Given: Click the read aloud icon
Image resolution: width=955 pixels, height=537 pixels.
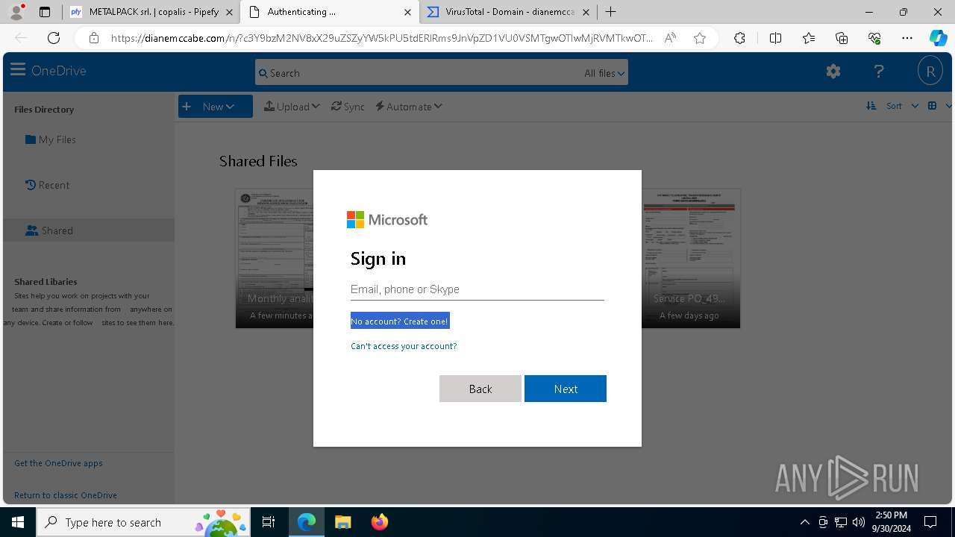Looking at the screenshot, I should pos(670,38).
